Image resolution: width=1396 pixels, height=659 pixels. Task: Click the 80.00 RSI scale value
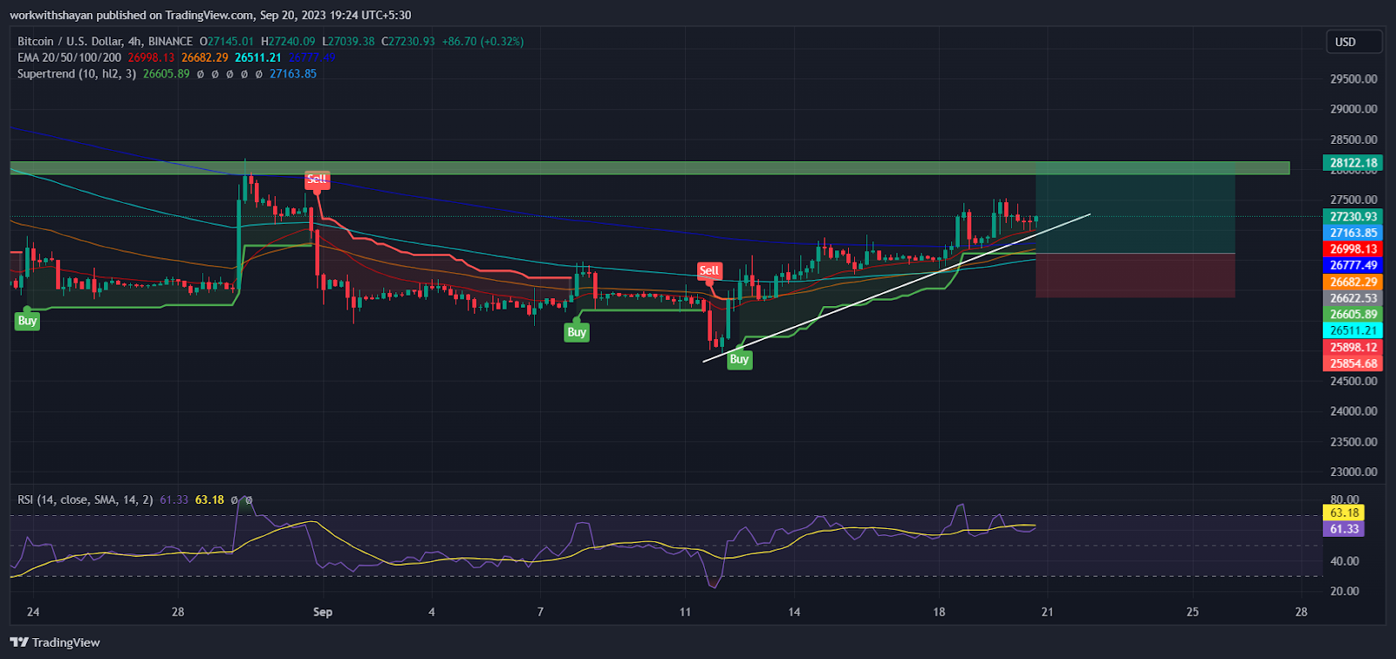[x=1345, y=500]
